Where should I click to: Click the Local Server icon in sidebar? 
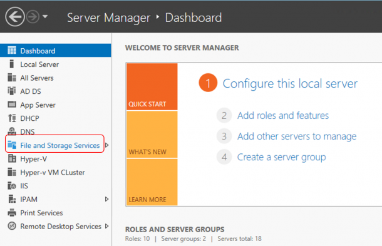(x=11, y=64)
